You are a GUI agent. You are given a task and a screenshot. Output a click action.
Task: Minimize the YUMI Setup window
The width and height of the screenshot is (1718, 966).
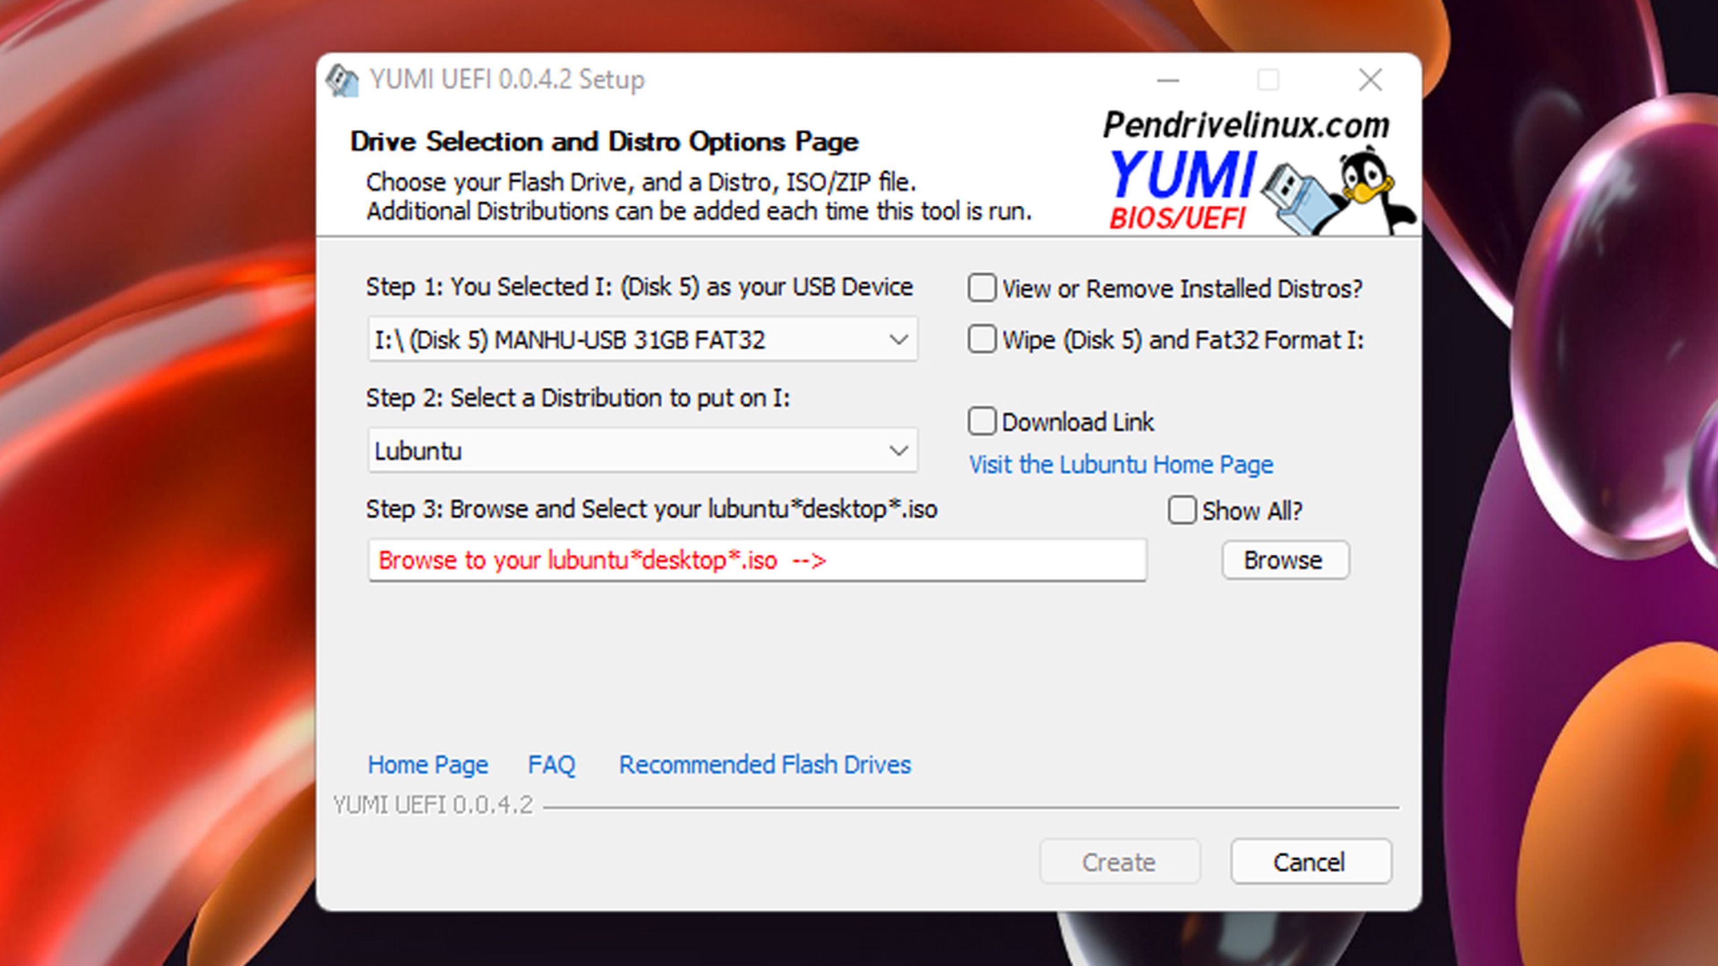[1168, 80]
